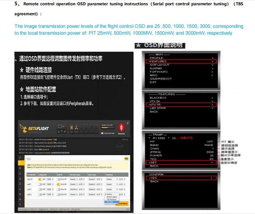Open the gear Configuration sidebar icon
The image size is (255, 214).
point(20,168)
